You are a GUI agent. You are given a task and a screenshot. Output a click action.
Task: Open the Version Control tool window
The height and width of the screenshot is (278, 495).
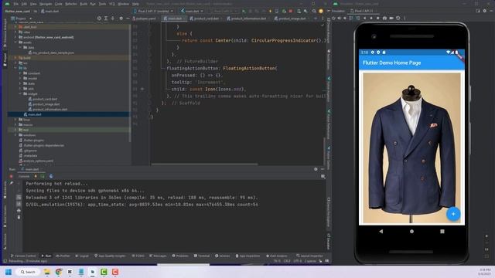point(23,256)
